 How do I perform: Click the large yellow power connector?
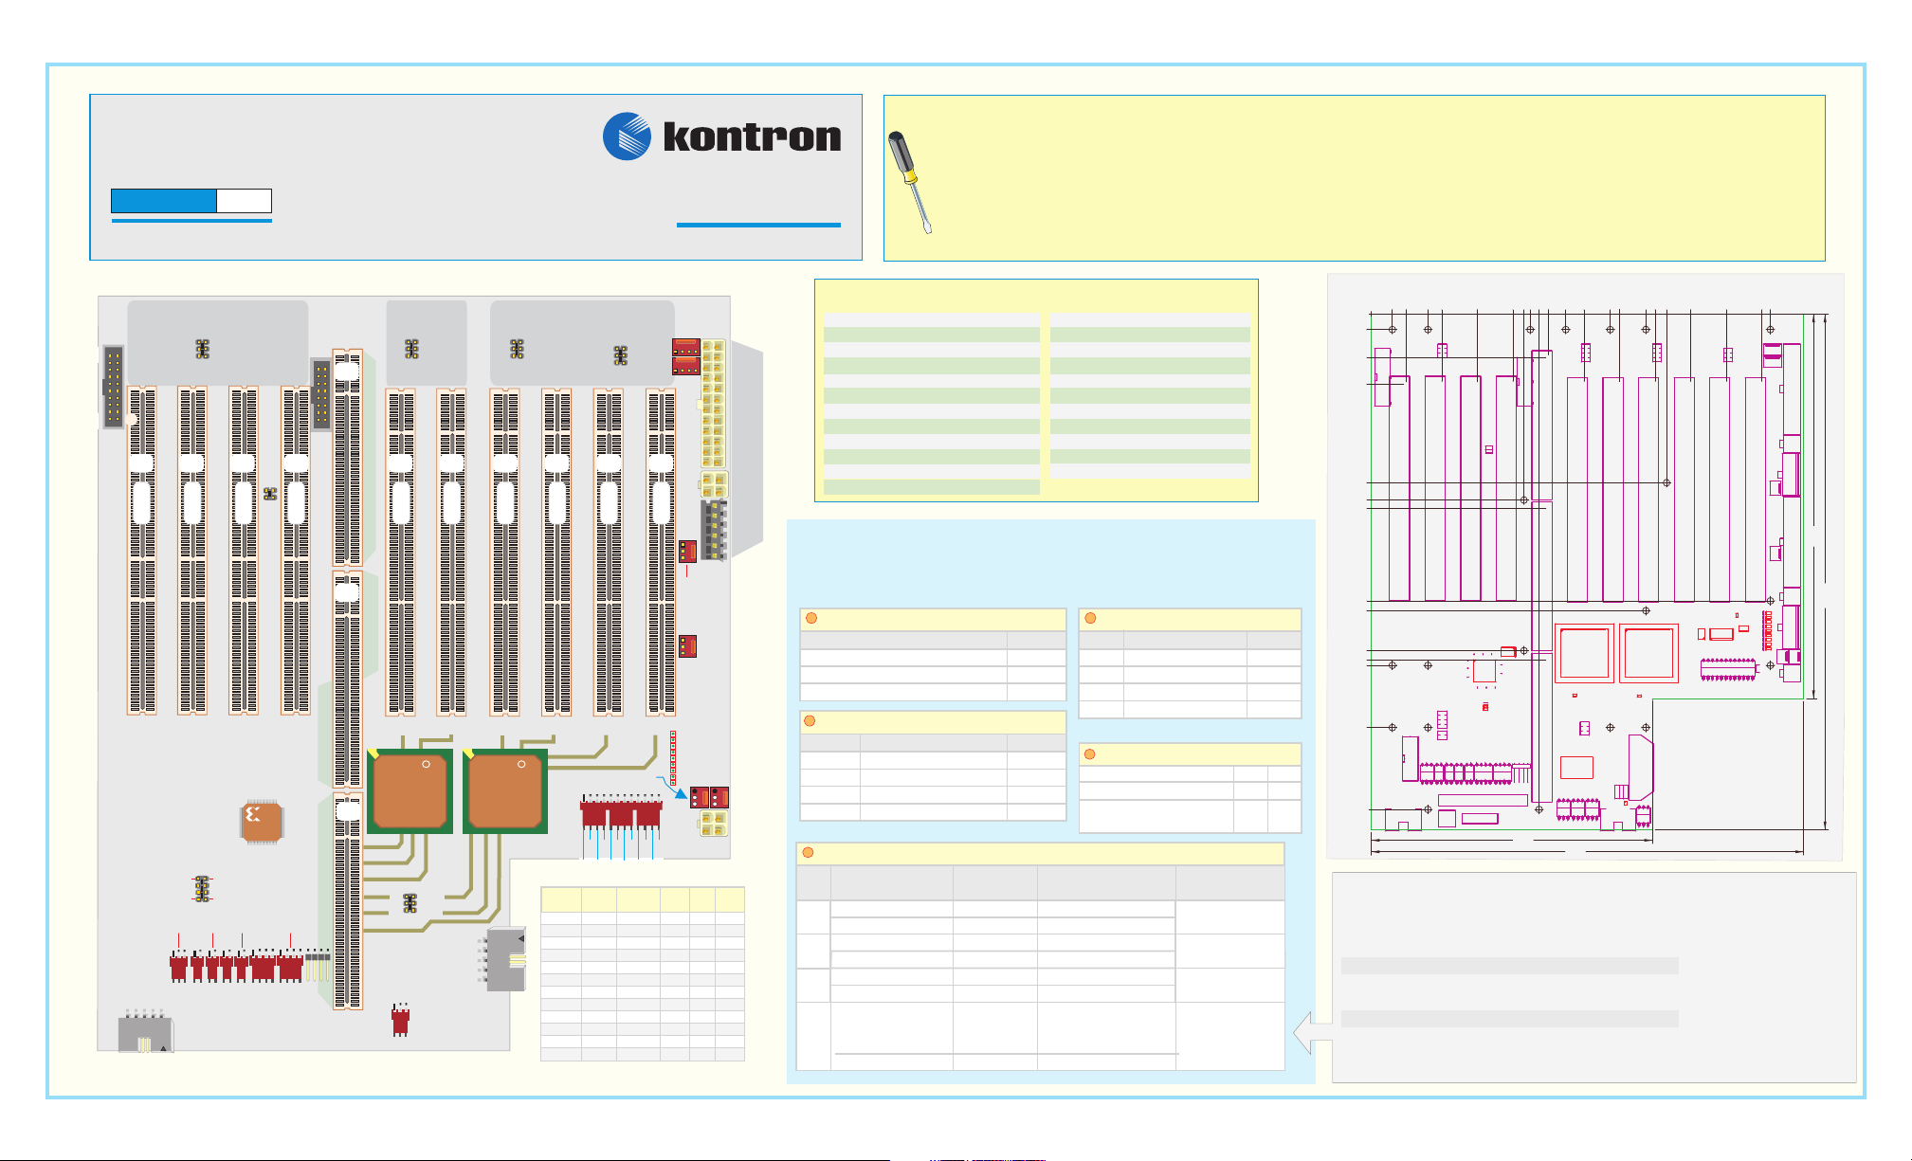tap(713, 403)
